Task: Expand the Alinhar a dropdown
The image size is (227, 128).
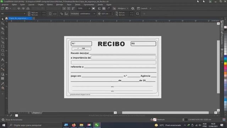Action: point(127,9)
